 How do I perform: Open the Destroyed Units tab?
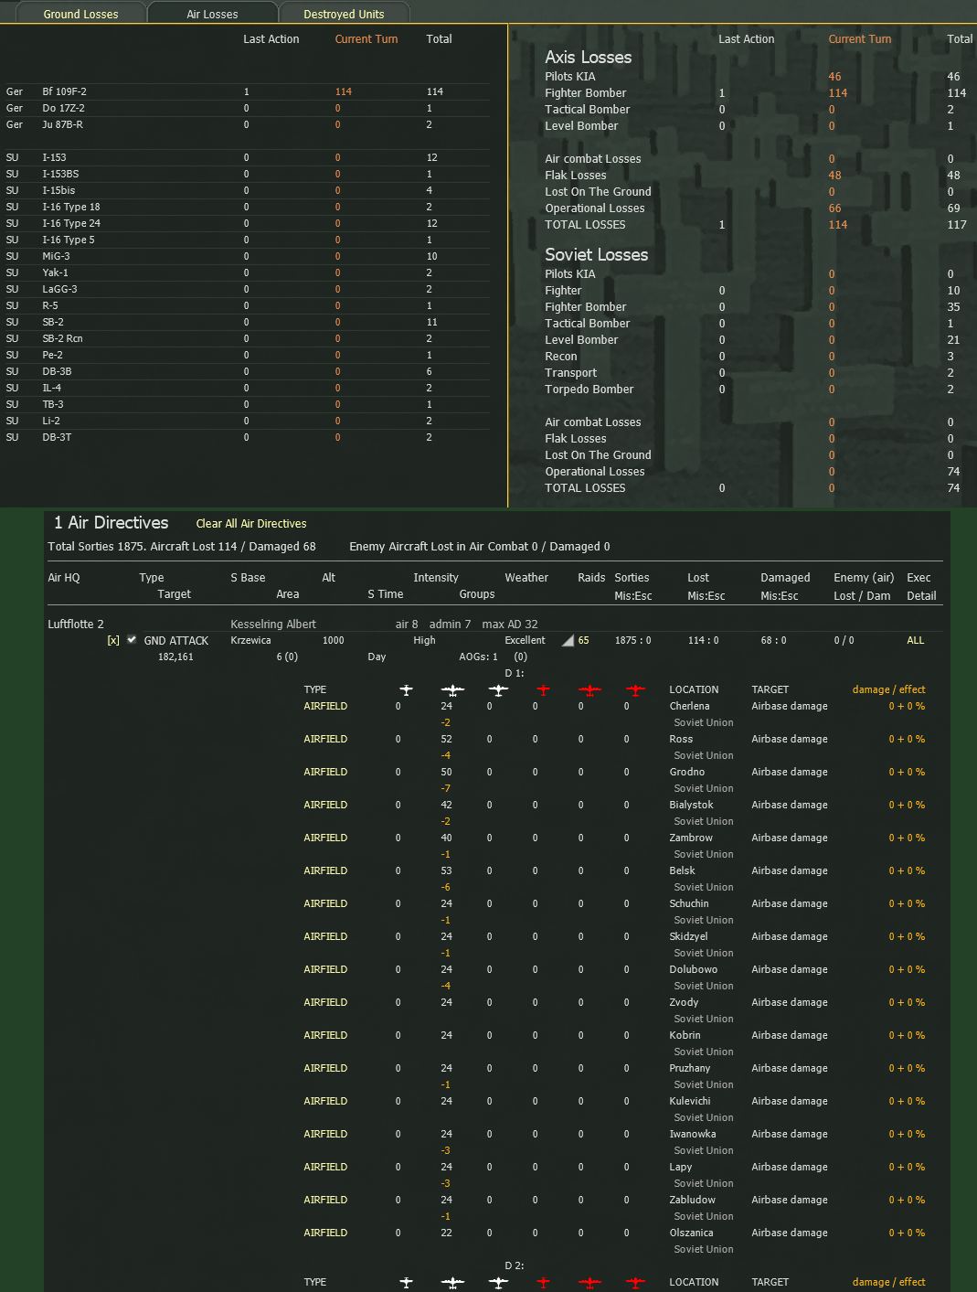344,14
